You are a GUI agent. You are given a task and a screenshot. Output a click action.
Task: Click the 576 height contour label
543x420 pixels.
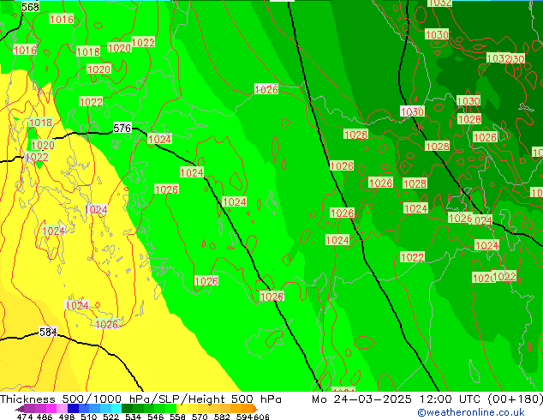tap(122, 129)
